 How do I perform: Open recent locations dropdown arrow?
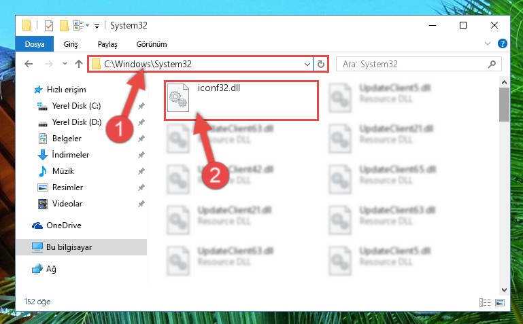click(65, 64)
